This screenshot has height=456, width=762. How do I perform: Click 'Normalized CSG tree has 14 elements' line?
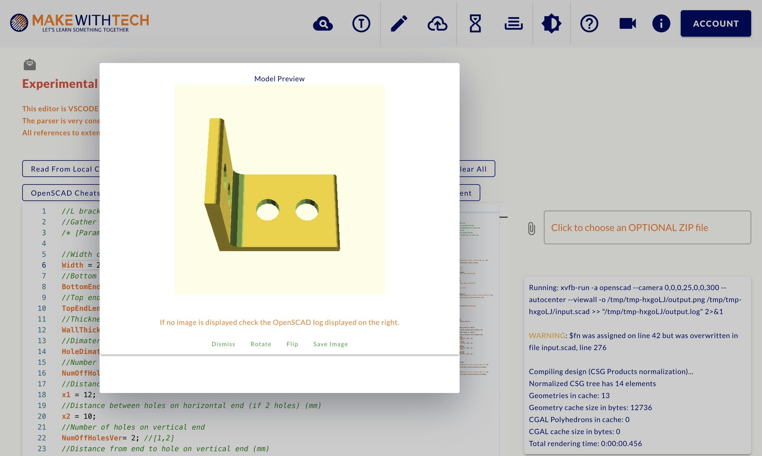[592, 384]
